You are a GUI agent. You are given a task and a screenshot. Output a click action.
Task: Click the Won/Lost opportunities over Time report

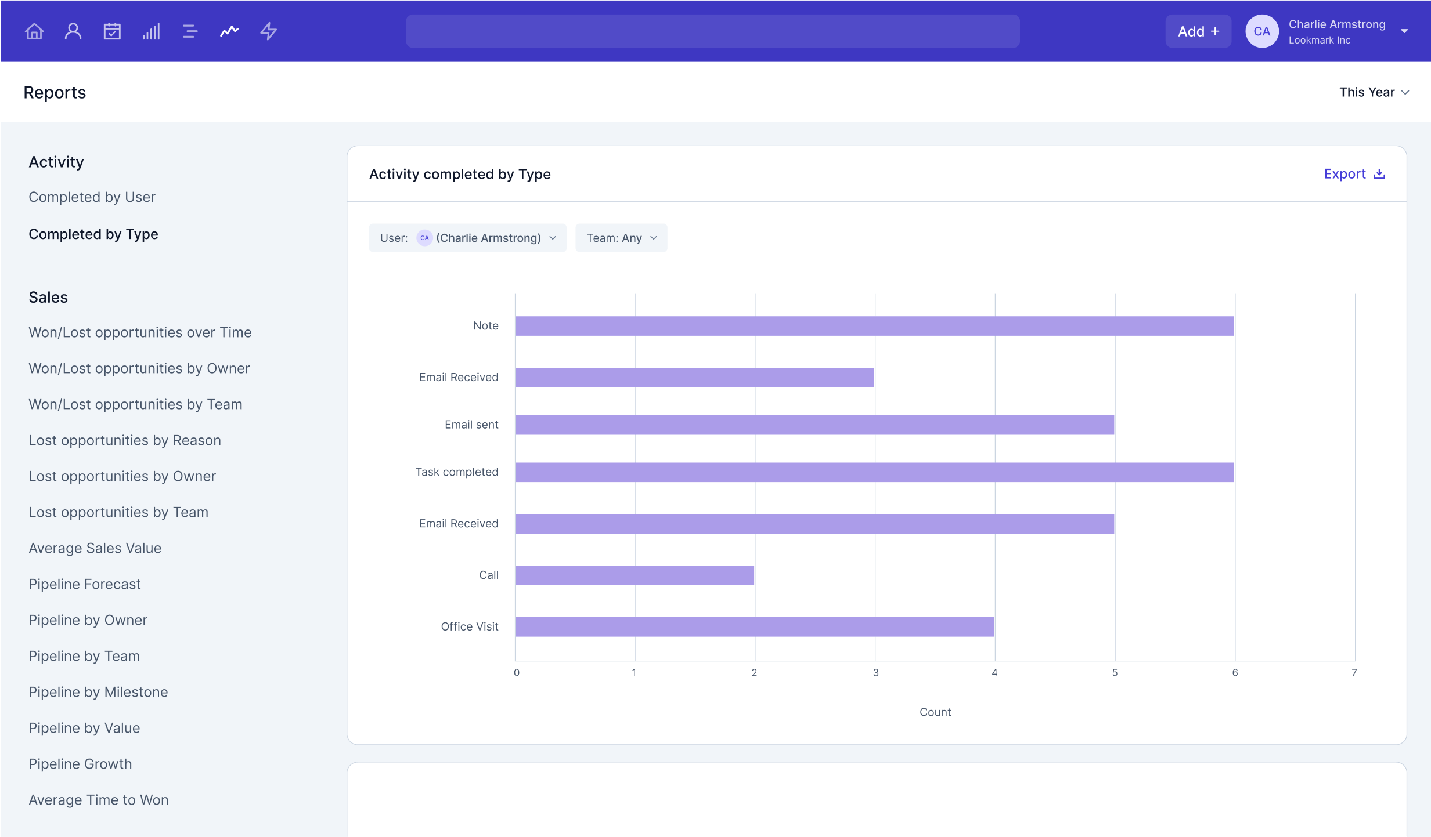point(139,332)
